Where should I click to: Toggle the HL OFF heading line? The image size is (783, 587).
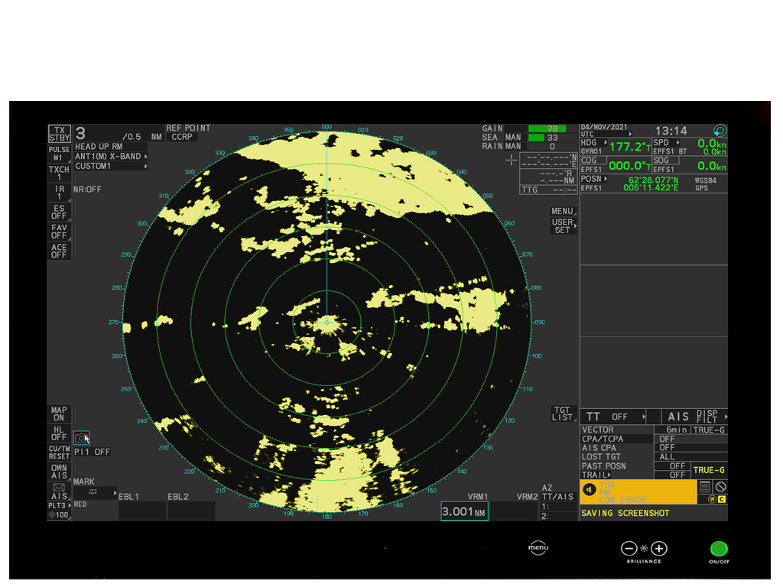click(x=59, y=433)
